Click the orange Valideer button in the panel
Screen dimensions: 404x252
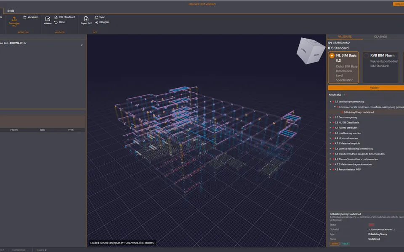pos(366,88)
